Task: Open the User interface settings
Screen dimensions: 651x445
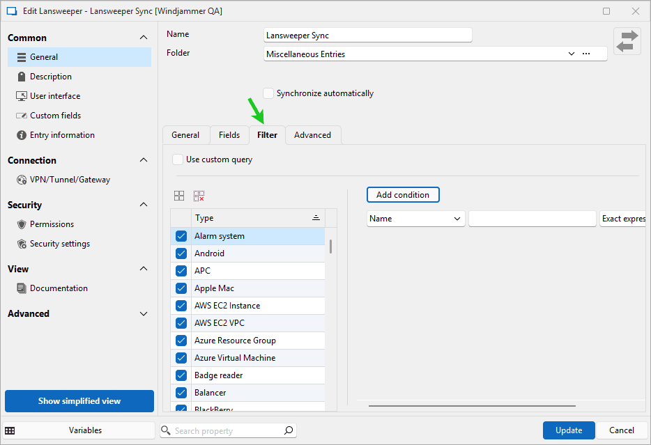Action: click(54, 96)
